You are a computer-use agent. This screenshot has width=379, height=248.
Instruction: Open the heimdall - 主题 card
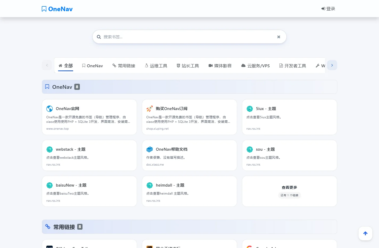pos(190,191)
